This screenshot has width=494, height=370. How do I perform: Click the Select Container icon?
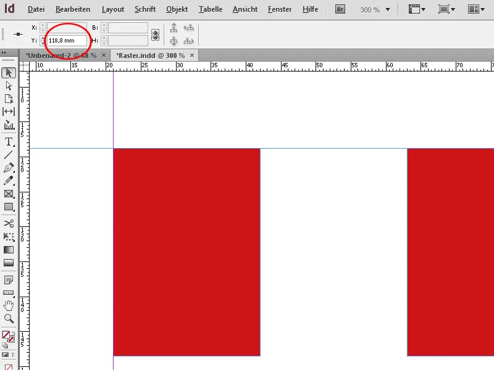click(174, 28)
